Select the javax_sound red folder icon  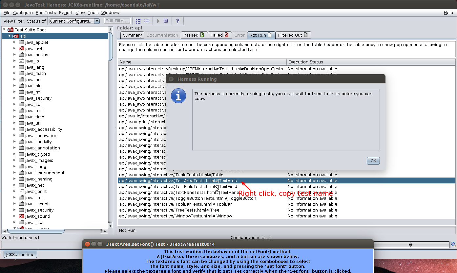coord(21,216)
